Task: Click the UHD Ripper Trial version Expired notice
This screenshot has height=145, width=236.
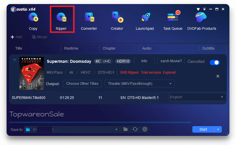Action: 148,72
